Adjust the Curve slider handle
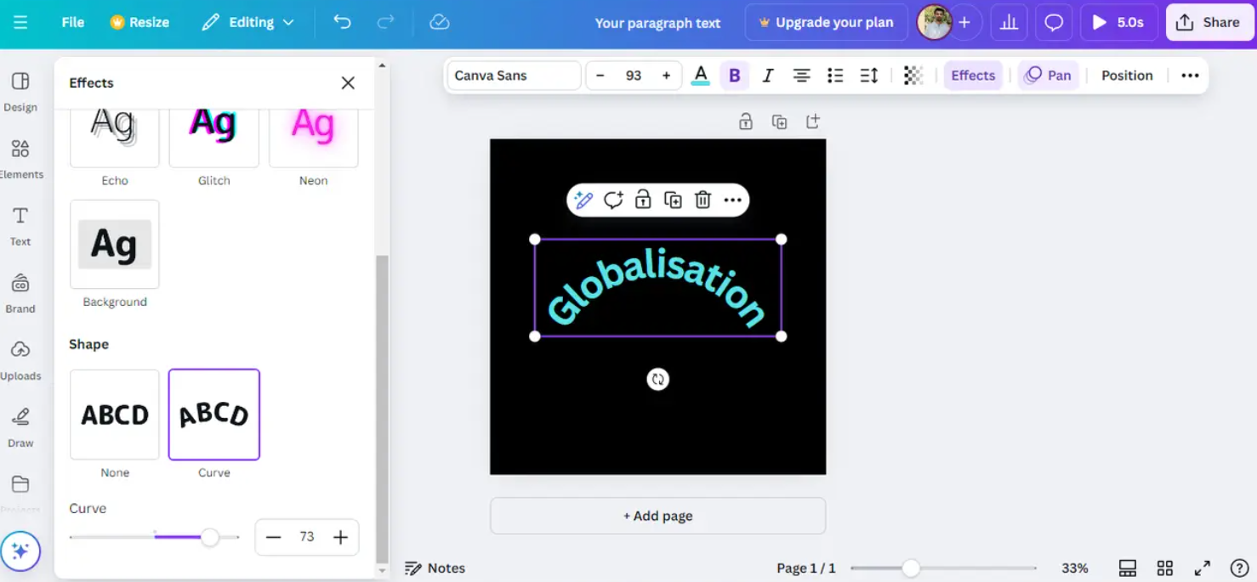This screenshot has width=1257, height=582. click(209, 537)
